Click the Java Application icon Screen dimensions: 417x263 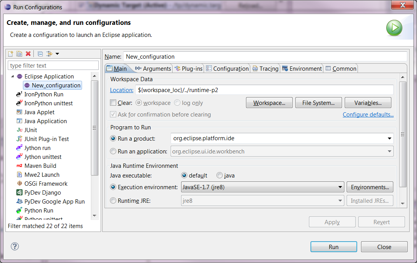coord(19,121)
